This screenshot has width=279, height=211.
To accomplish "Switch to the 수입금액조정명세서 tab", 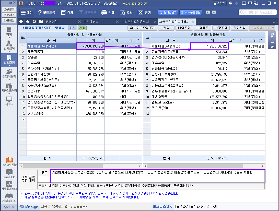I will click(x=135, y=22).
